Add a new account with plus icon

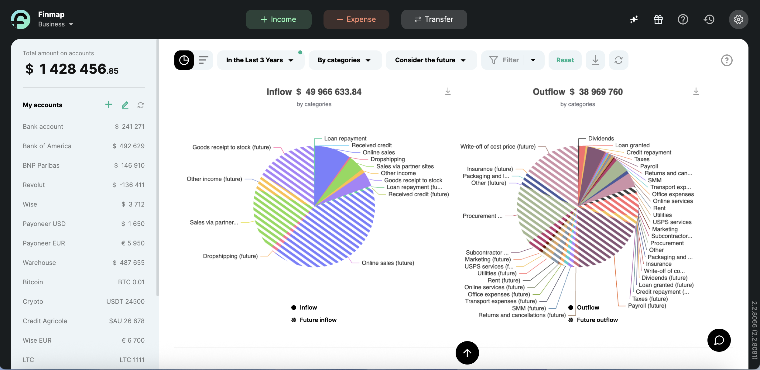(108, 105)
